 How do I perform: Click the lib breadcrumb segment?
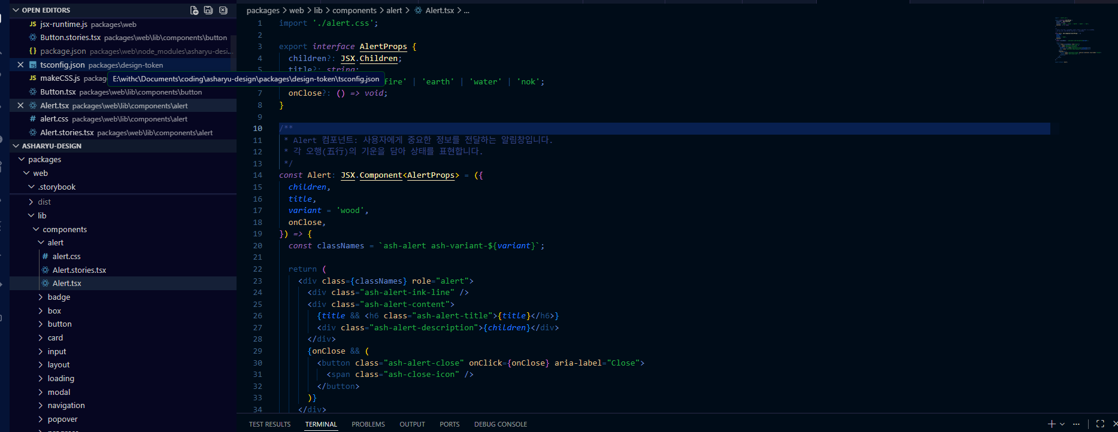tap(318, 10)
